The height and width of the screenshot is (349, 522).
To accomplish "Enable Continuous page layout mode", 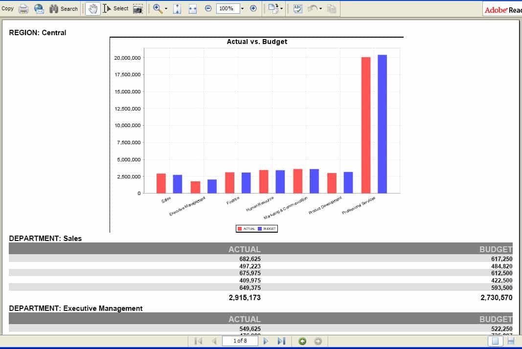I will (x=511, y=341).
